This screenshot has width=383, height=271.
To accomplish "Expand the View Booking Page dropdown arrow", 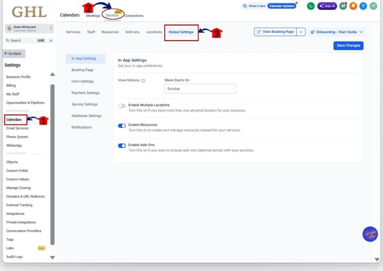I will 301,32.
